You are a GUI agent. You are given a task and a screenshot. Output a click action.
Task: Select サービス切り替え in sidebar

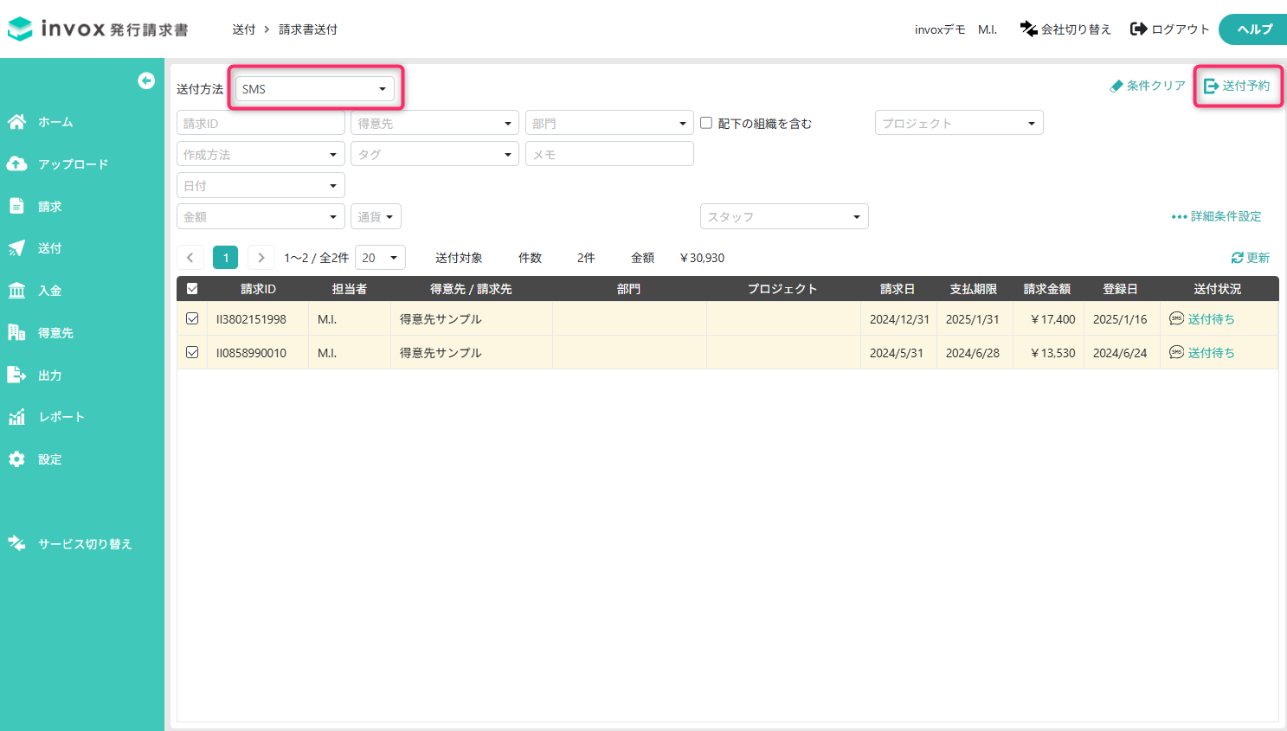point(85,544)
